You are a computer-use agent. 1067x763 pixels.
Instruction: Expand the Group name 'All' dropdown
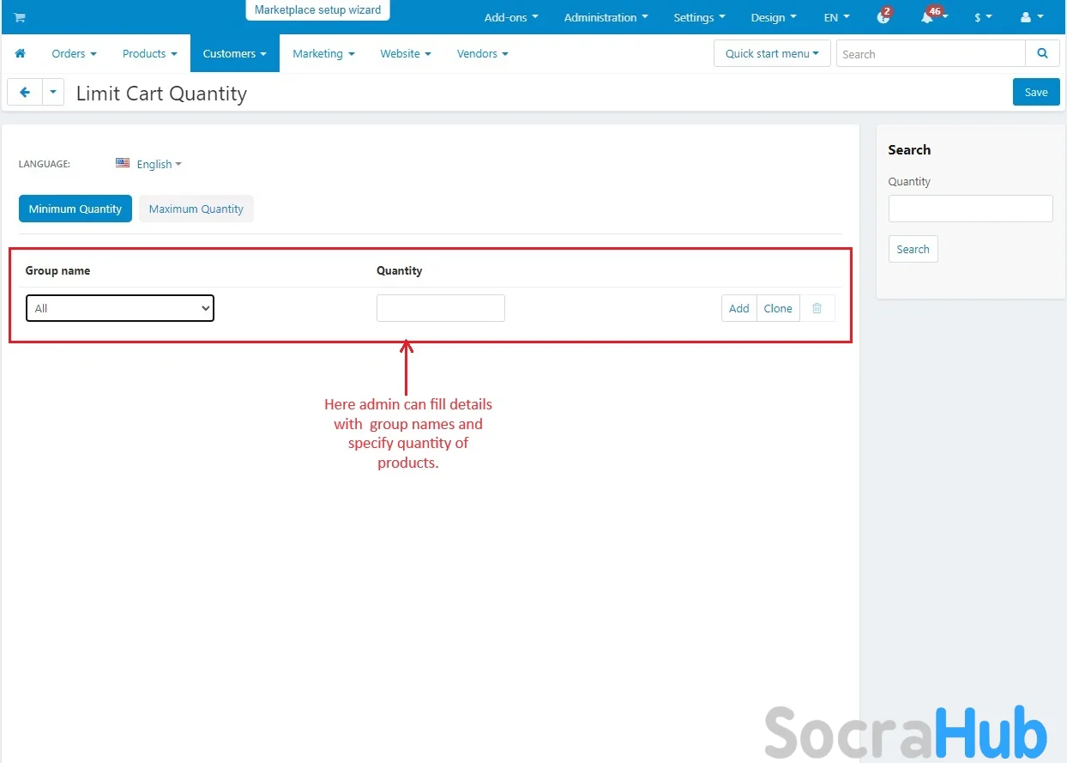click(x=120, y=308)
